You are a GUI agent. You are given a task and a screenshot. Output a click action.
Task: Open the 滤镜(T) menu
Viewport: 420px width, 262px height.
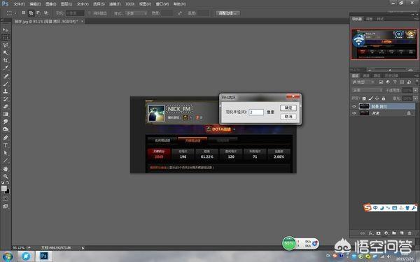pyautogui.click(x=115, y=4)
